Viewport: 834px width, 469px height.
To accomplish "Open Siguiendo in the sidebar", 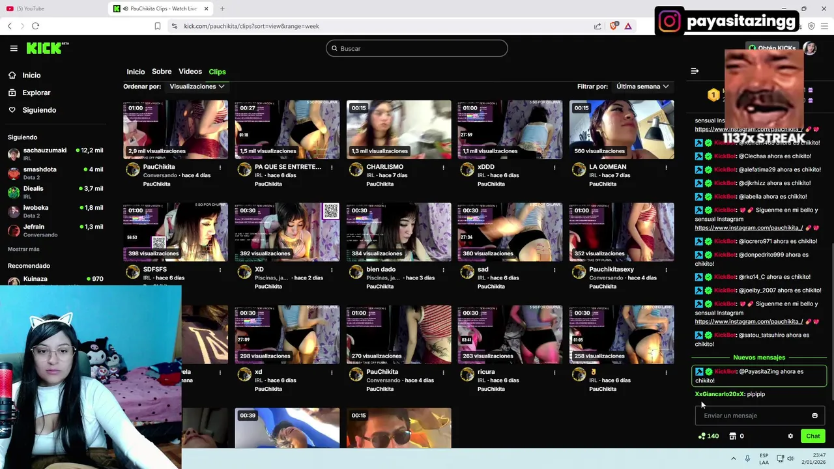I will [x=39, y=110].
